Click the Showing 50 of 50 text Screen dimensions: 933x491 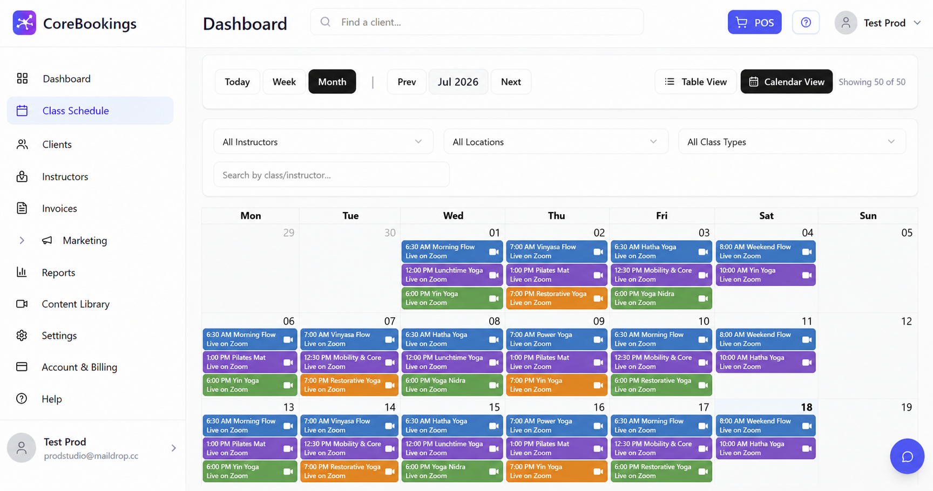pos(872,82)
